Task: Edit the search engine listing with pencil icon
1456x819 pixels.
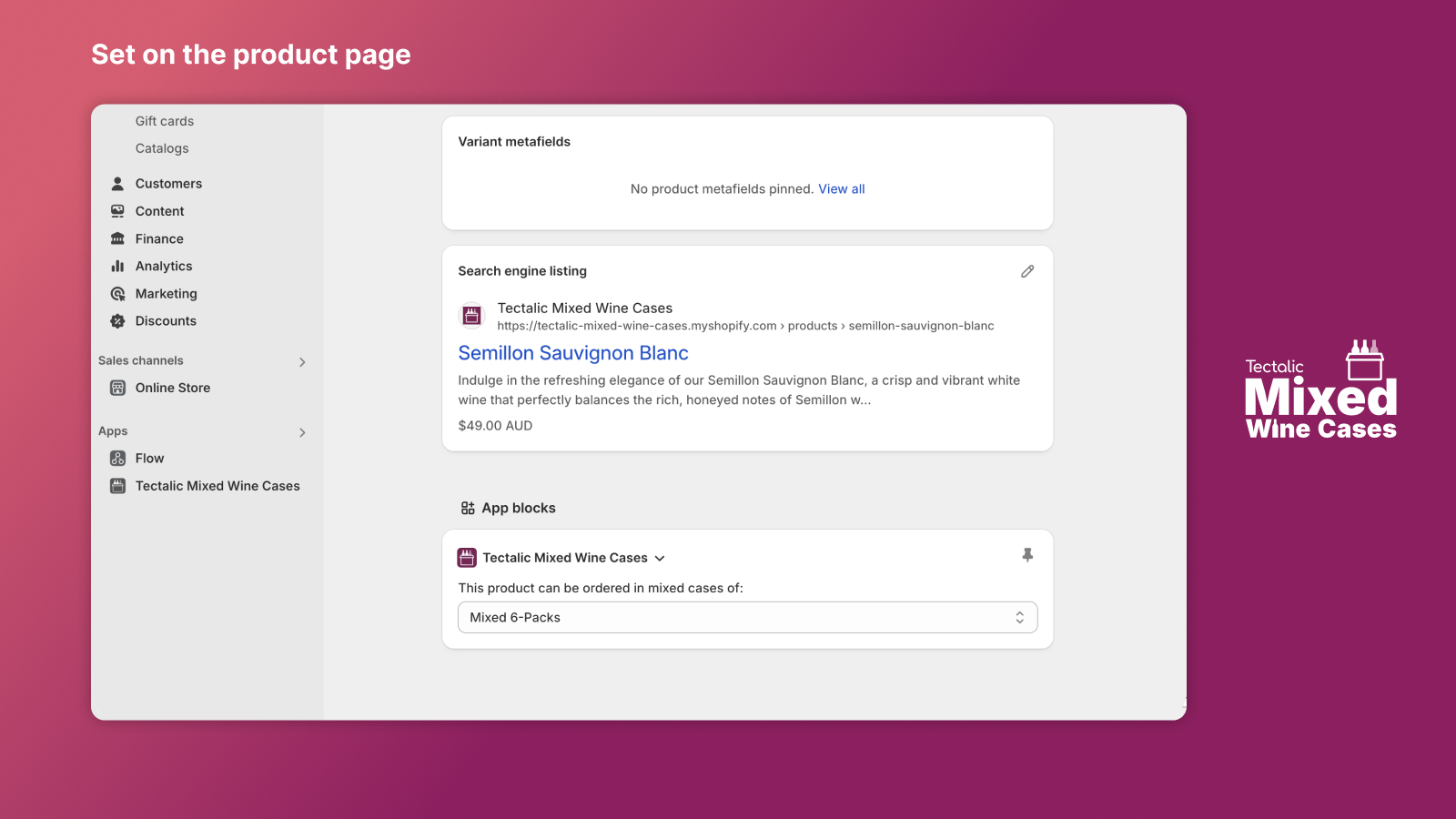Action: point(1027,271)
